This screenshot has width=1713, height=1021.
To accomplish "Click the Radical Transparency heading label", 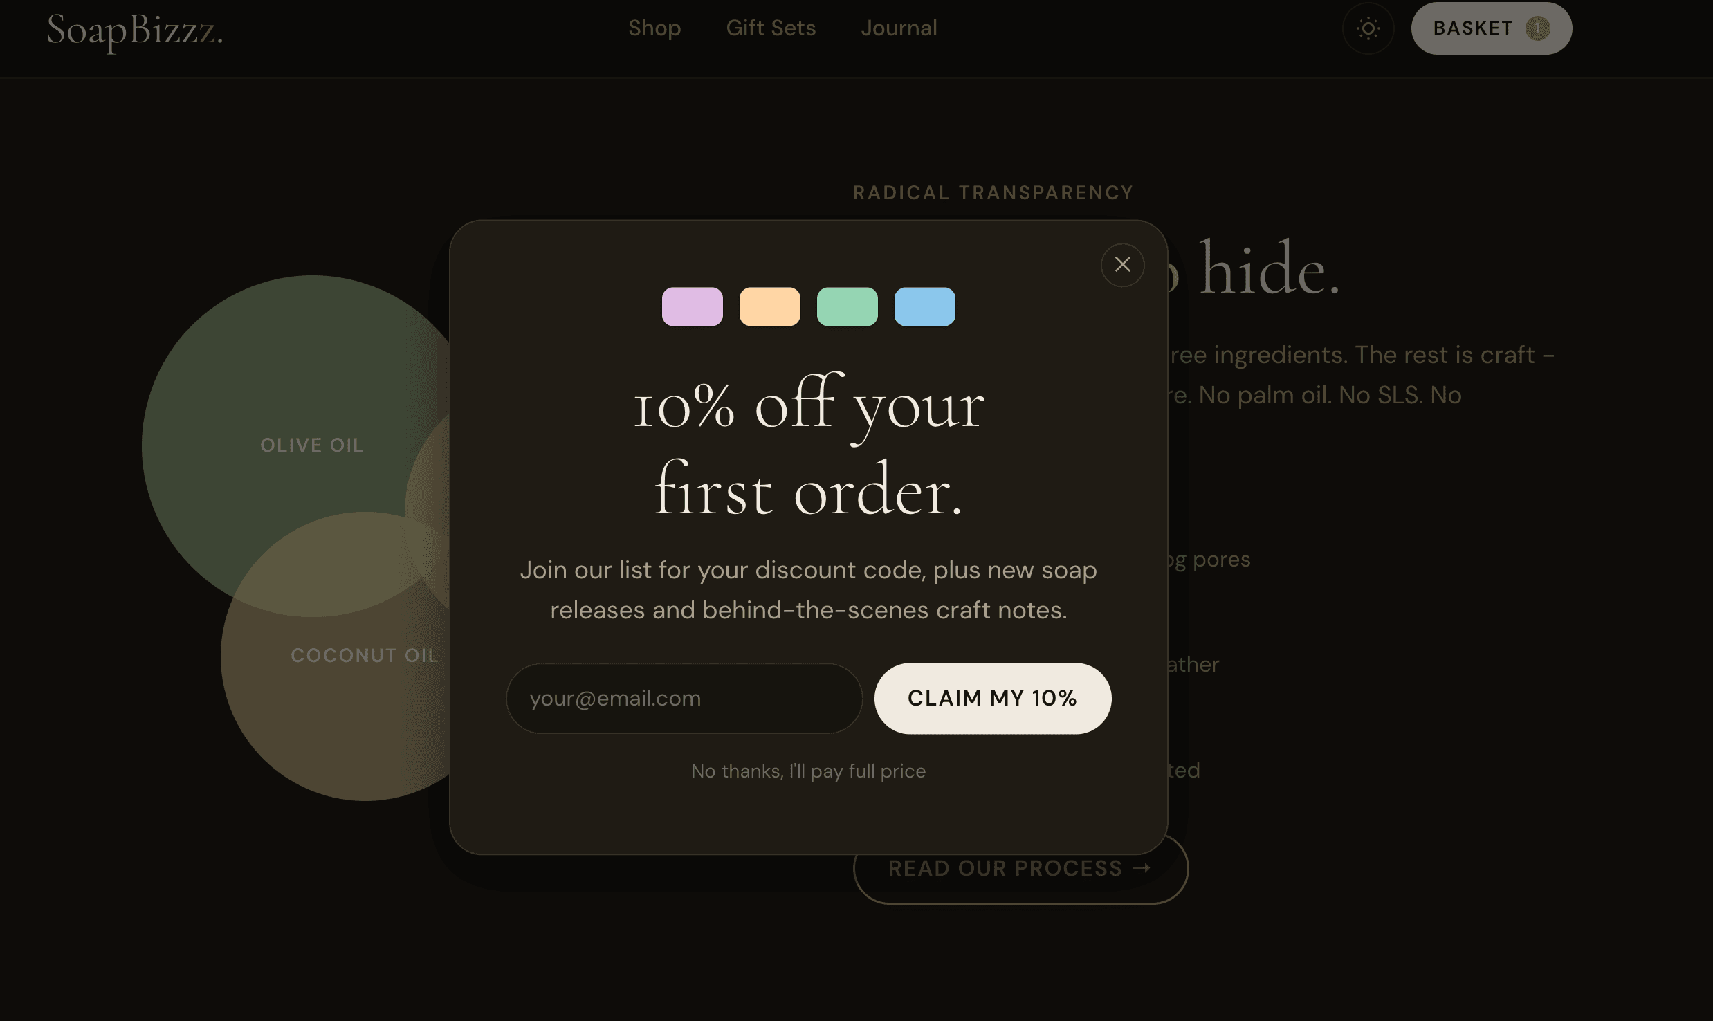I will [x=993, y=193].
